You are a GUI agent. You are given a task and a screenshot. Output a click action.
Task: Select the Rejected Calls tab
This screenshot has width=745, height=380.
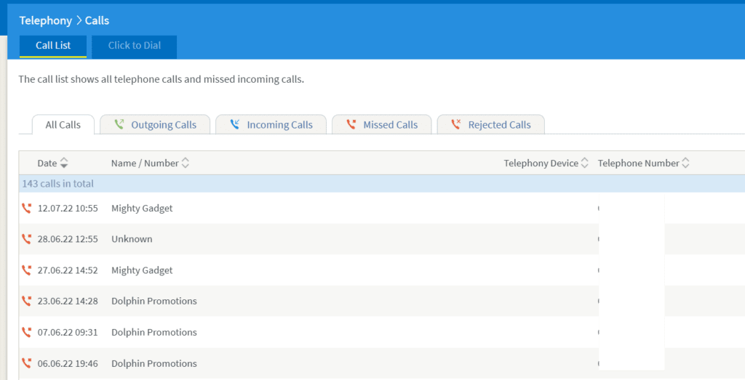pos(490,125)
